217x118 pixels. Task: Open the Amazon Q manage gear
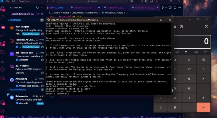(42, 86)
